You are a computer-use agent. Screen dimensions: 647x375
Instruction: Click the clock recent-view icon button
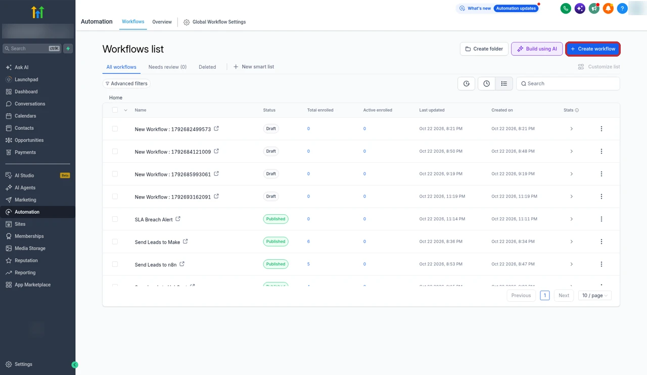[x=486, y=83]
